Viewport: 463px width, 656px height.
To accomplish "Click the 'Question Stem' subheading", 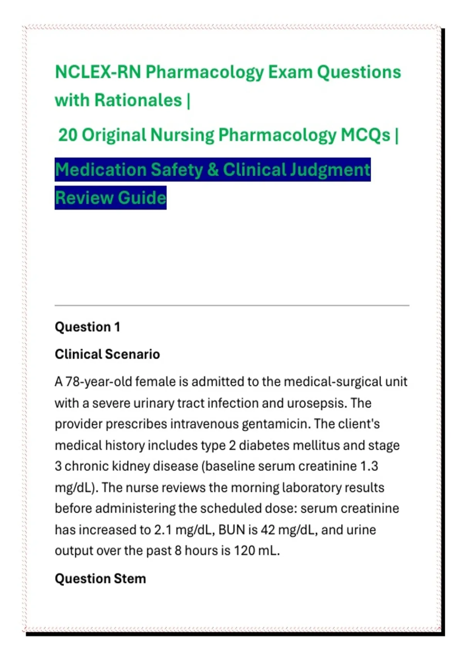I will [100, 579].
